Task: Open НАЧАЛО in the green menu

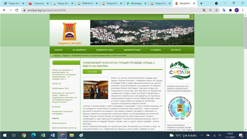Action: pyautogui.click(x=59, y=50)
